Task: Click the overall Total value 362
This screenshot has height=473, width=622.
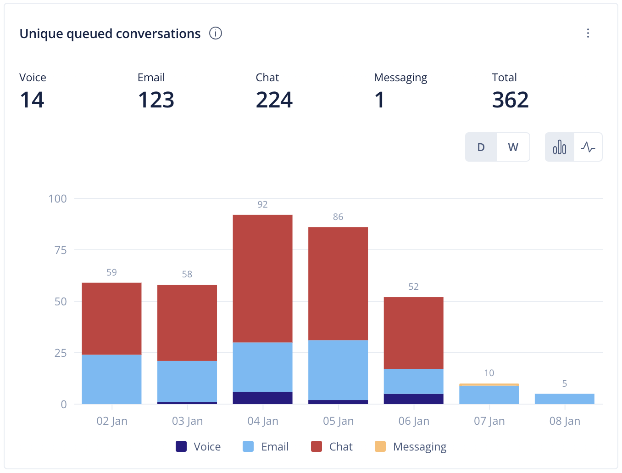Action: coord(511,100)
